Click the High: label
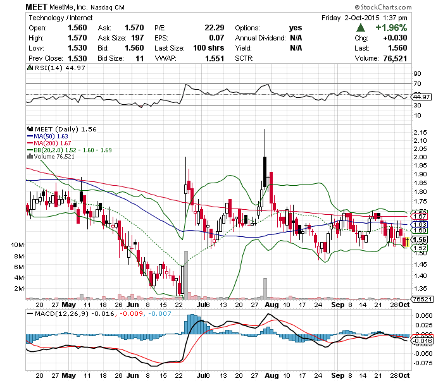This screenshot has width=443, height=381. 36,38
